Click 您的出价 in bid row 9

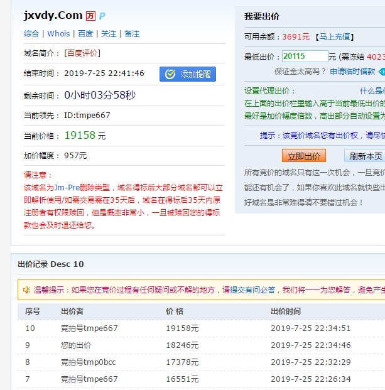pos(76,345)
